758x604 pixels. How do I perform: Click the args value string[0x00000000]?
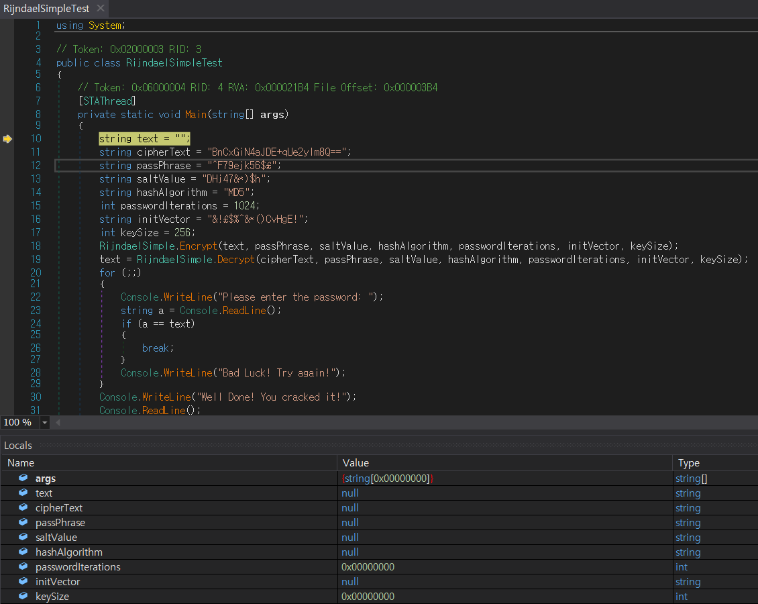tap(387, 479)
